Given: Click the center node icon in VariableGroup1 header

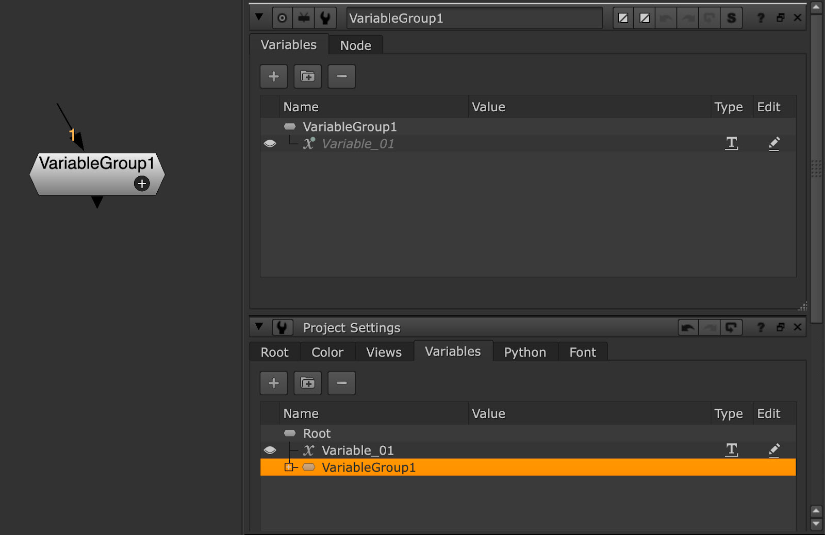Looking at the screenshot, I should point(282,18).
